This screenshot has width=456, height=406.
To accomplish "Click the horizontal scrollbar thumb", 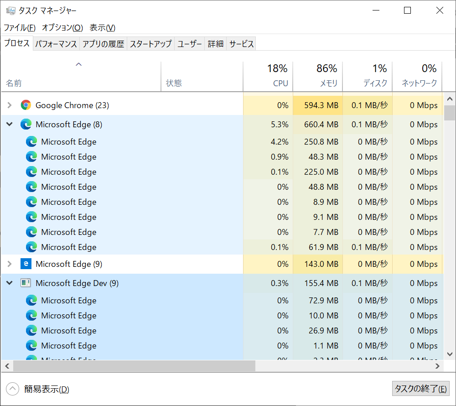I will point(135,366).
